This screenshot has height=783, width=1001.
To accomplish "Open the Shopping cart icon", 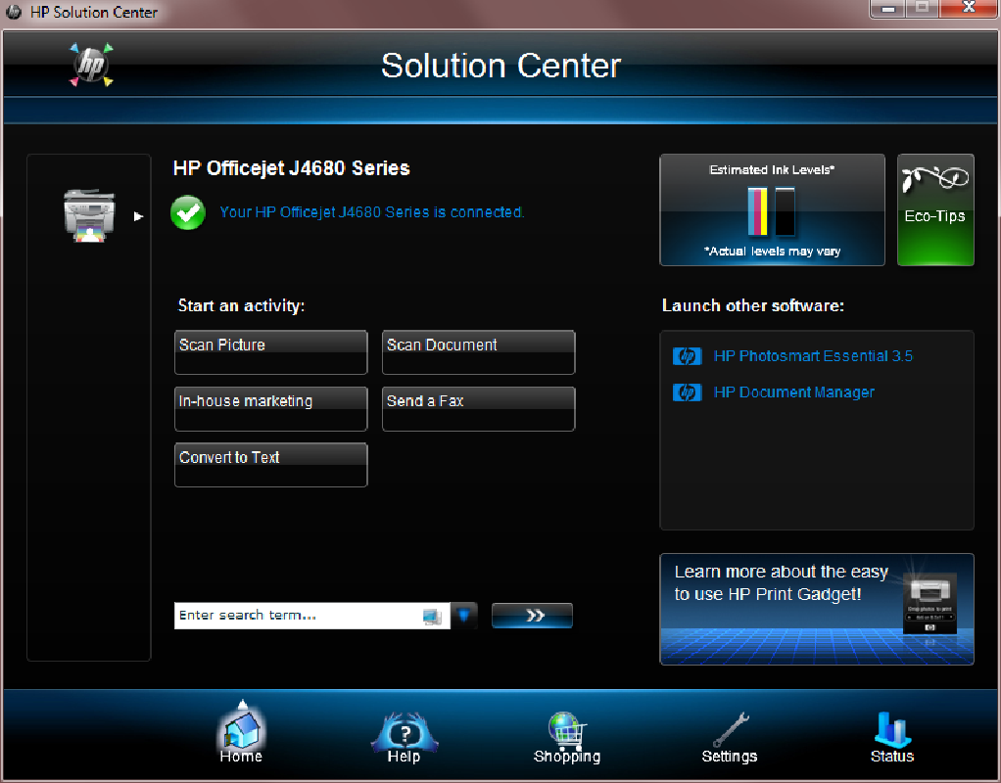I will pos(567,731).
